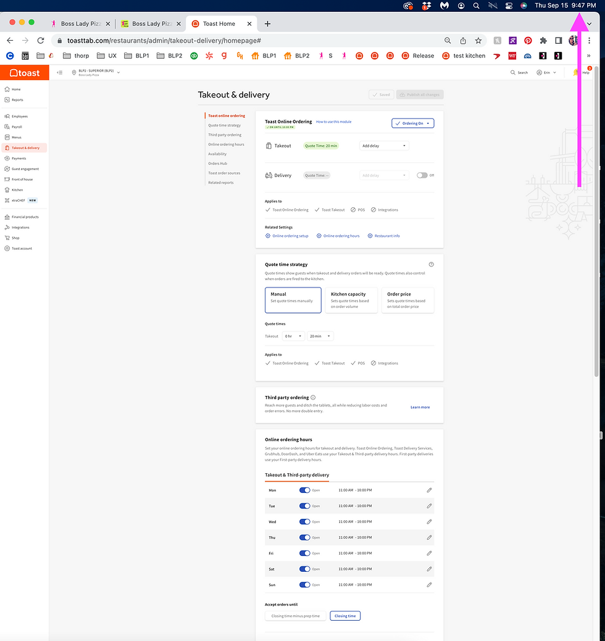Click the Quote time strategy help icon
This screenshot has height=641, width=605.
pos(431,265)
